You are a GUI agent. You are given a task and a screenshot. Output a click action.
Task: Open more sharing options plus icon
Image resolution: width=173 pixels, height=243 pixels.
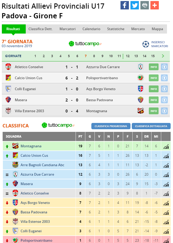155,5
